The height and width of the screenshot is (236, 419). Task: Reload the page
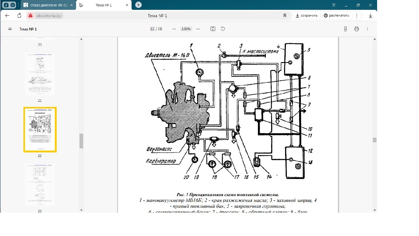pos(19,16)
